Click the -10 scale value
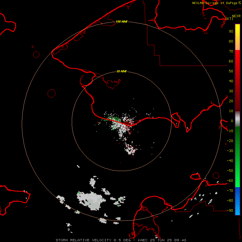 point(230,131)
